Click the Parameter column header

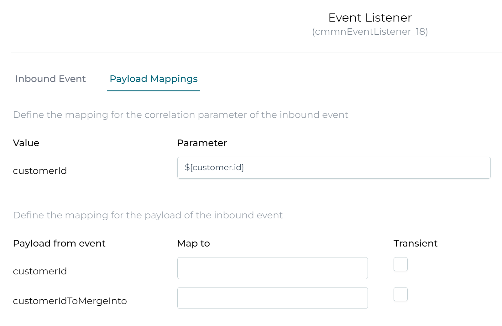click(x=202, y=143)
